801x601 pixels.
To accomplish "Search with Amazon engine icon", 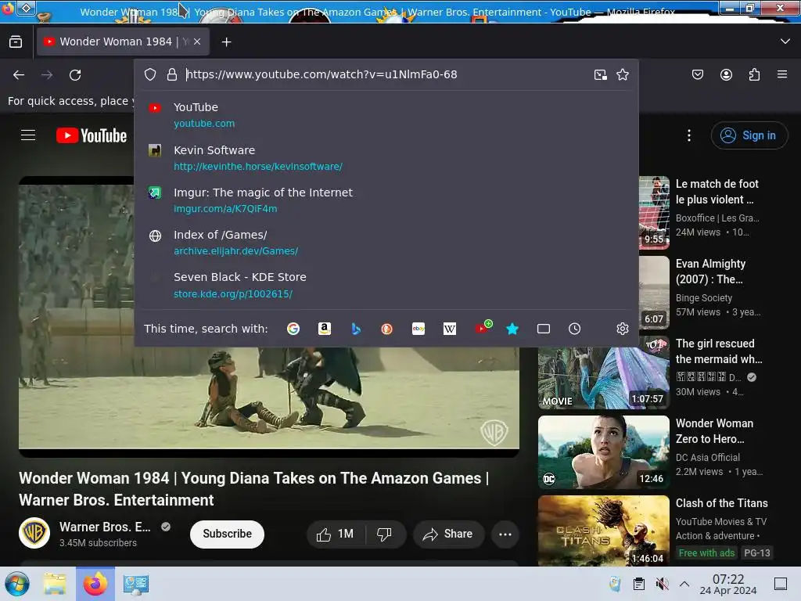I will pos(325,329).
